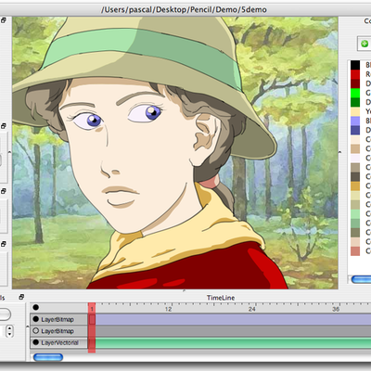
Task: Pick the light periwinkle blue swatch
Action: coord(355,121)
